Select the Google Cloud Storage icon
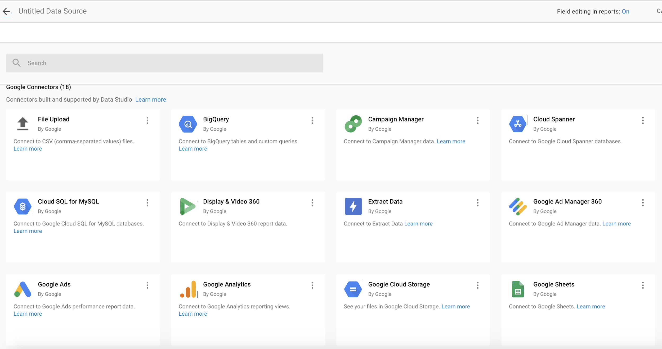 pos(353,289)
